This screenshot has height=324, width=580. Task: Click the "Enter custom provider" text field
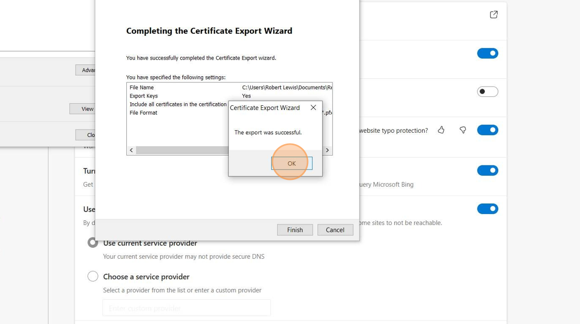pyautogui.click(x=186, y=308)
